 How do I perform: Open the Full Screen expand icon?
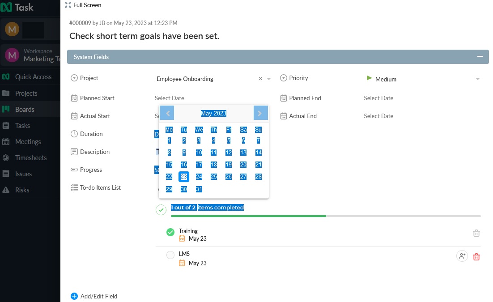click(68, 5)
